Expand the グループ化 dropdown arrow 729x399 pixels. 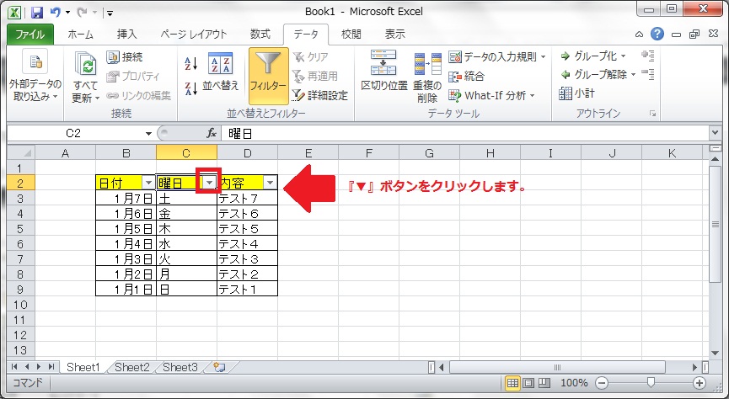click(x=624, y=56)
